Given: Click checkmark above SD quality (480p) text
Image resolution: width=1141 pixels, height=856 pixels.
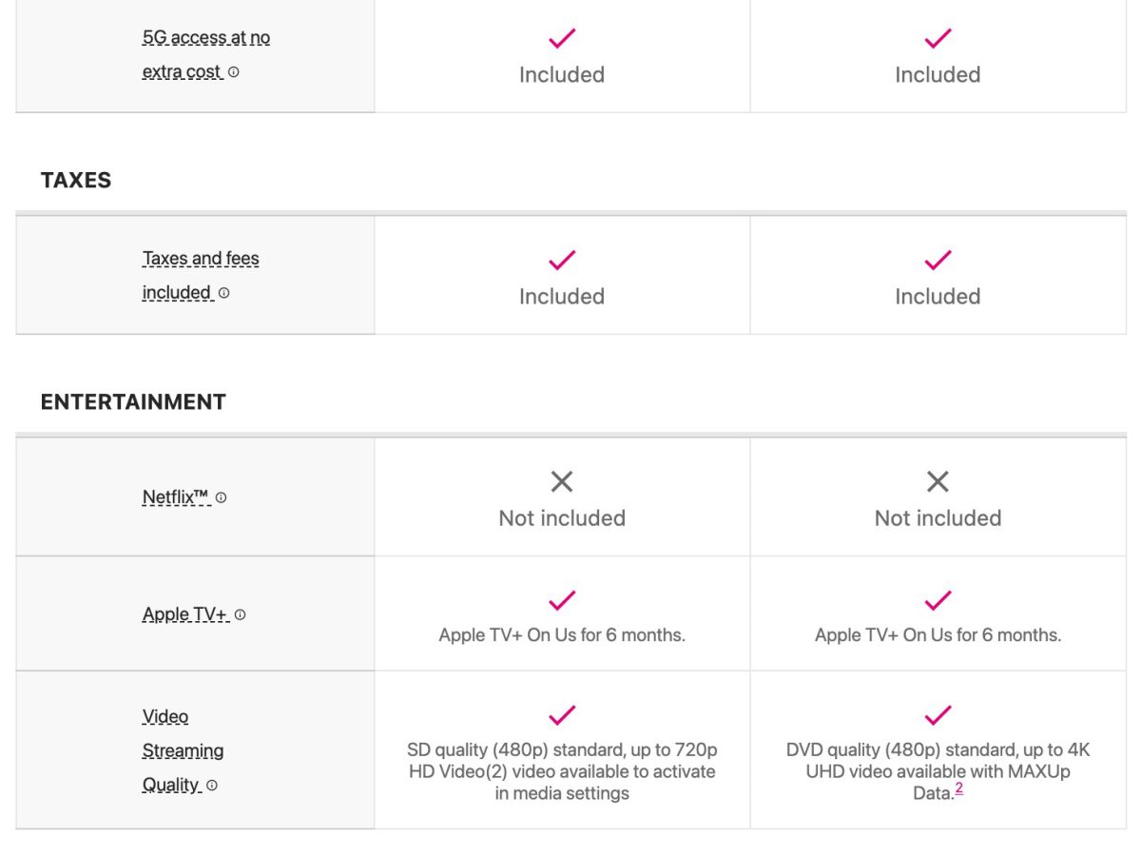Looking at the screenshot, I should tap(562, 715).
